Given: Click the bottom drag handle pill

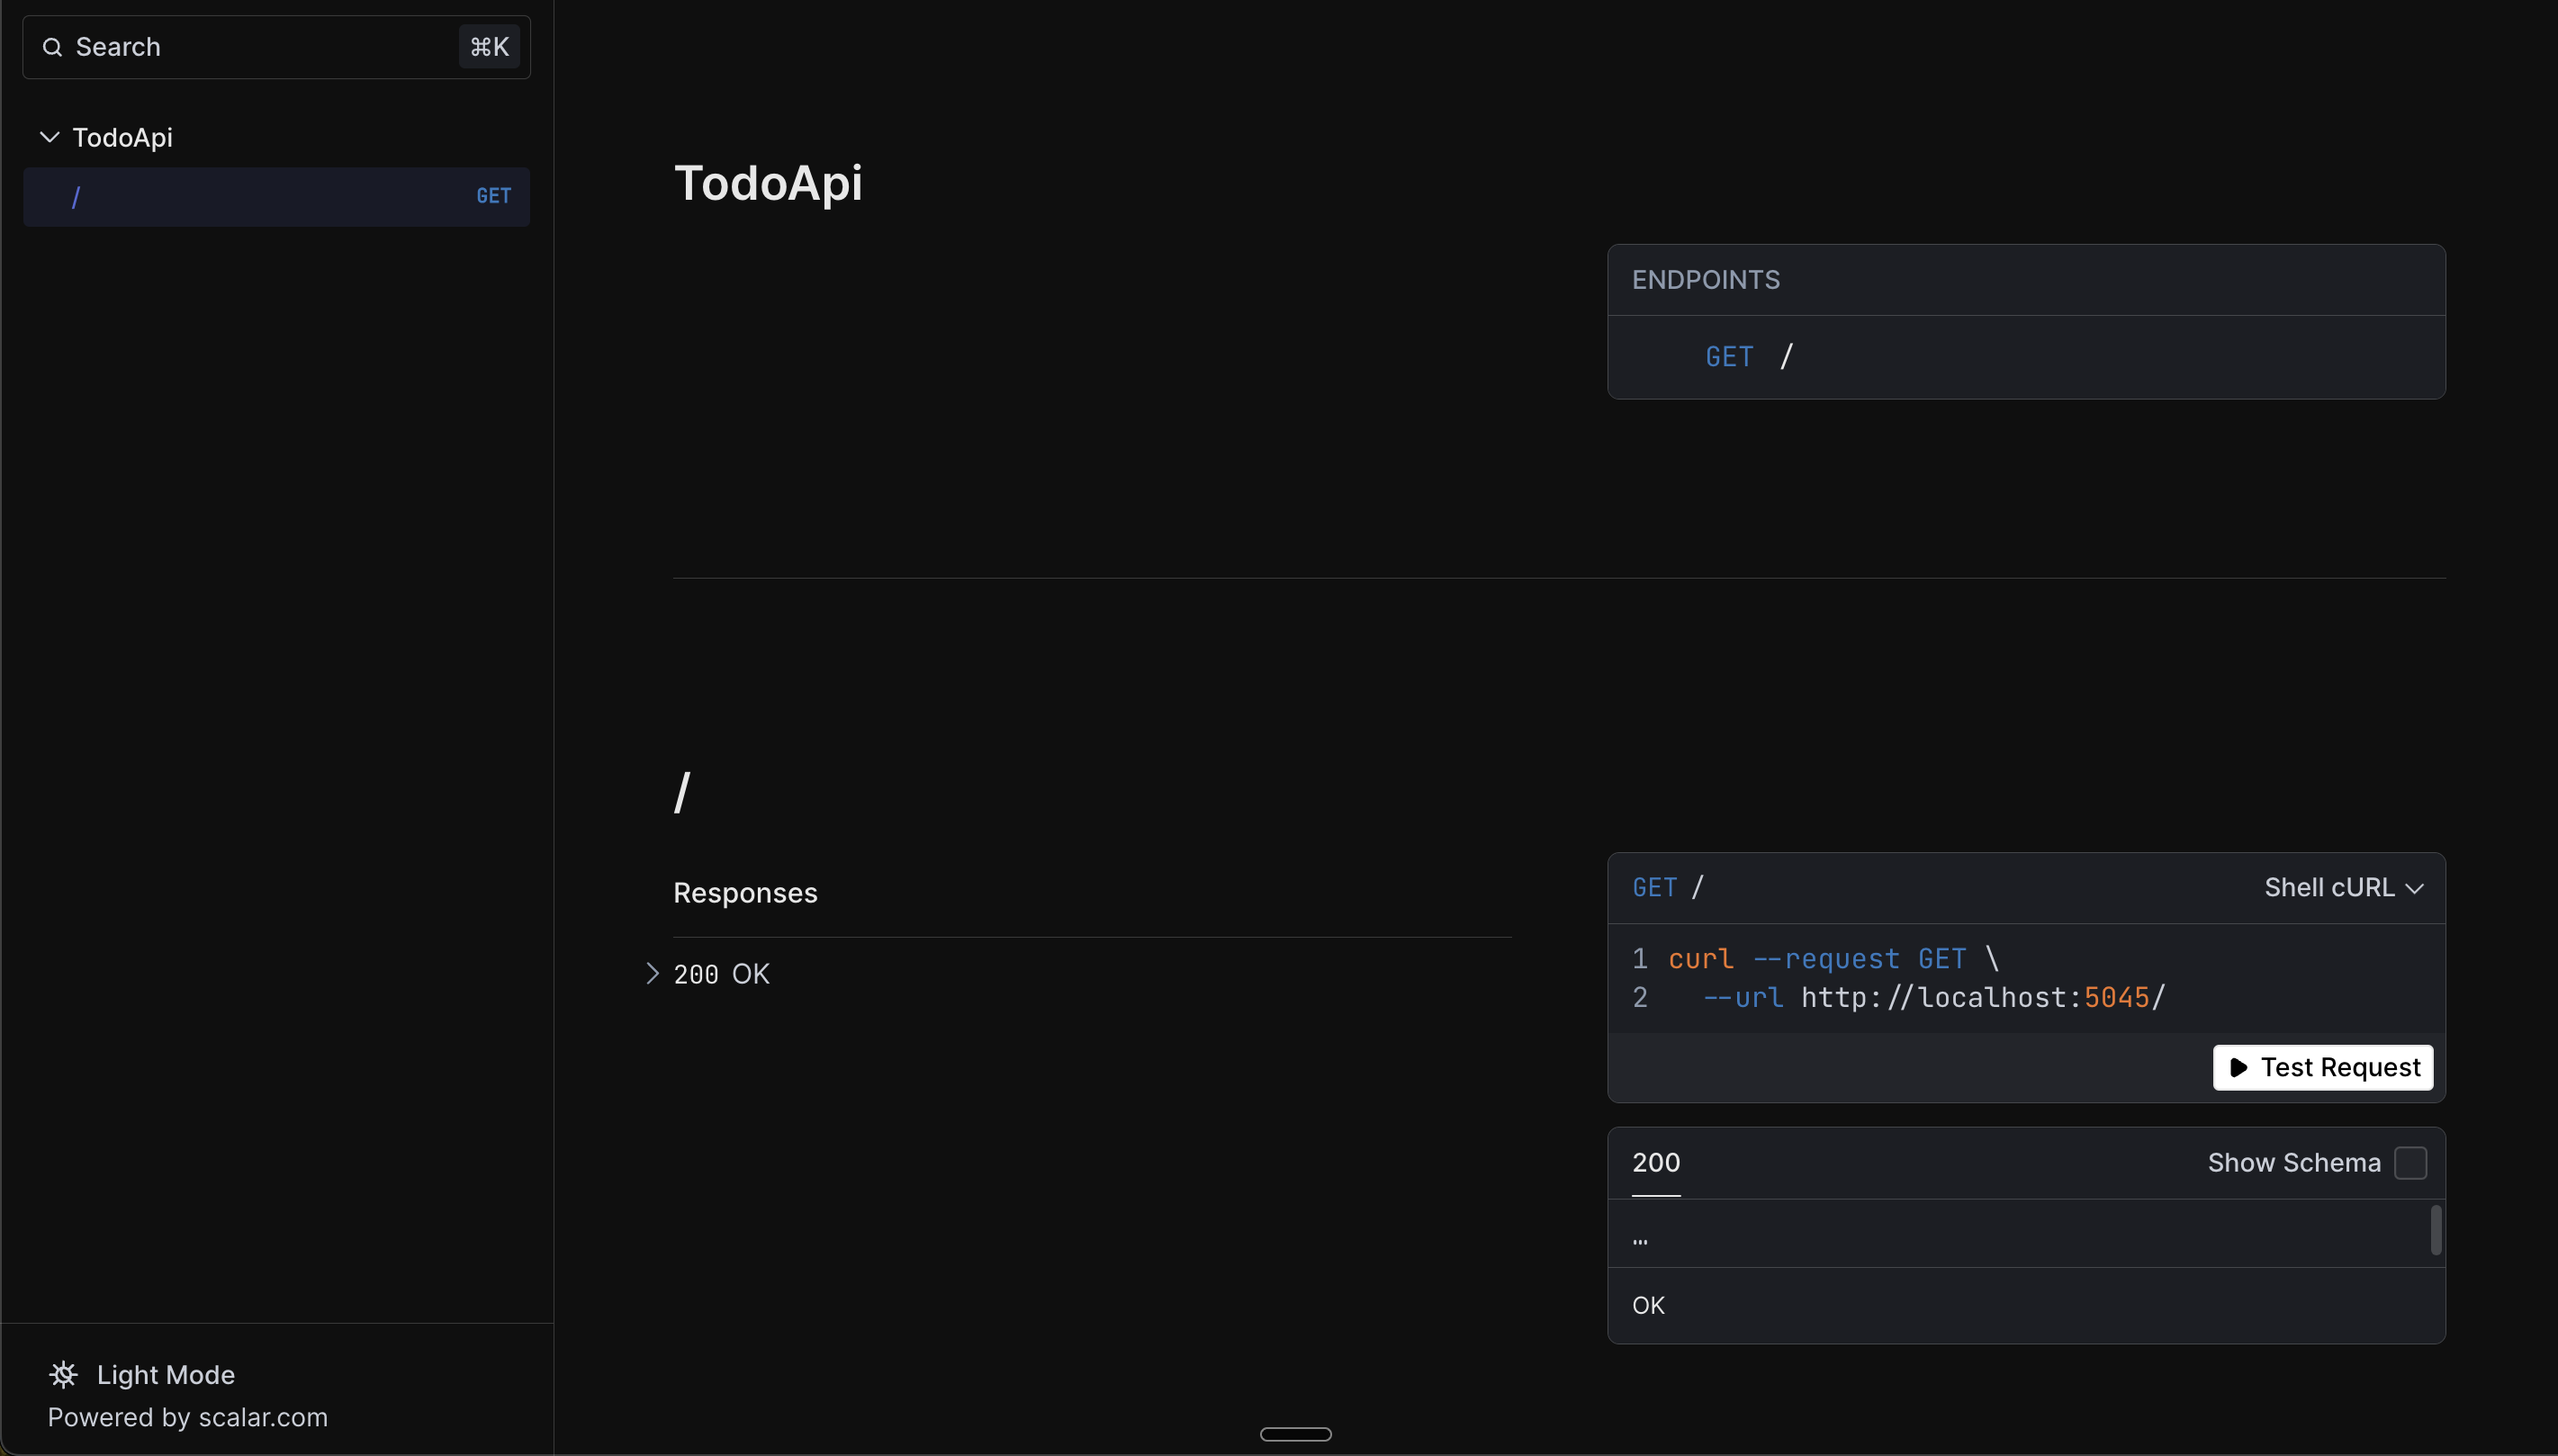Looking at the screenshot, I should [1295, 1434].
